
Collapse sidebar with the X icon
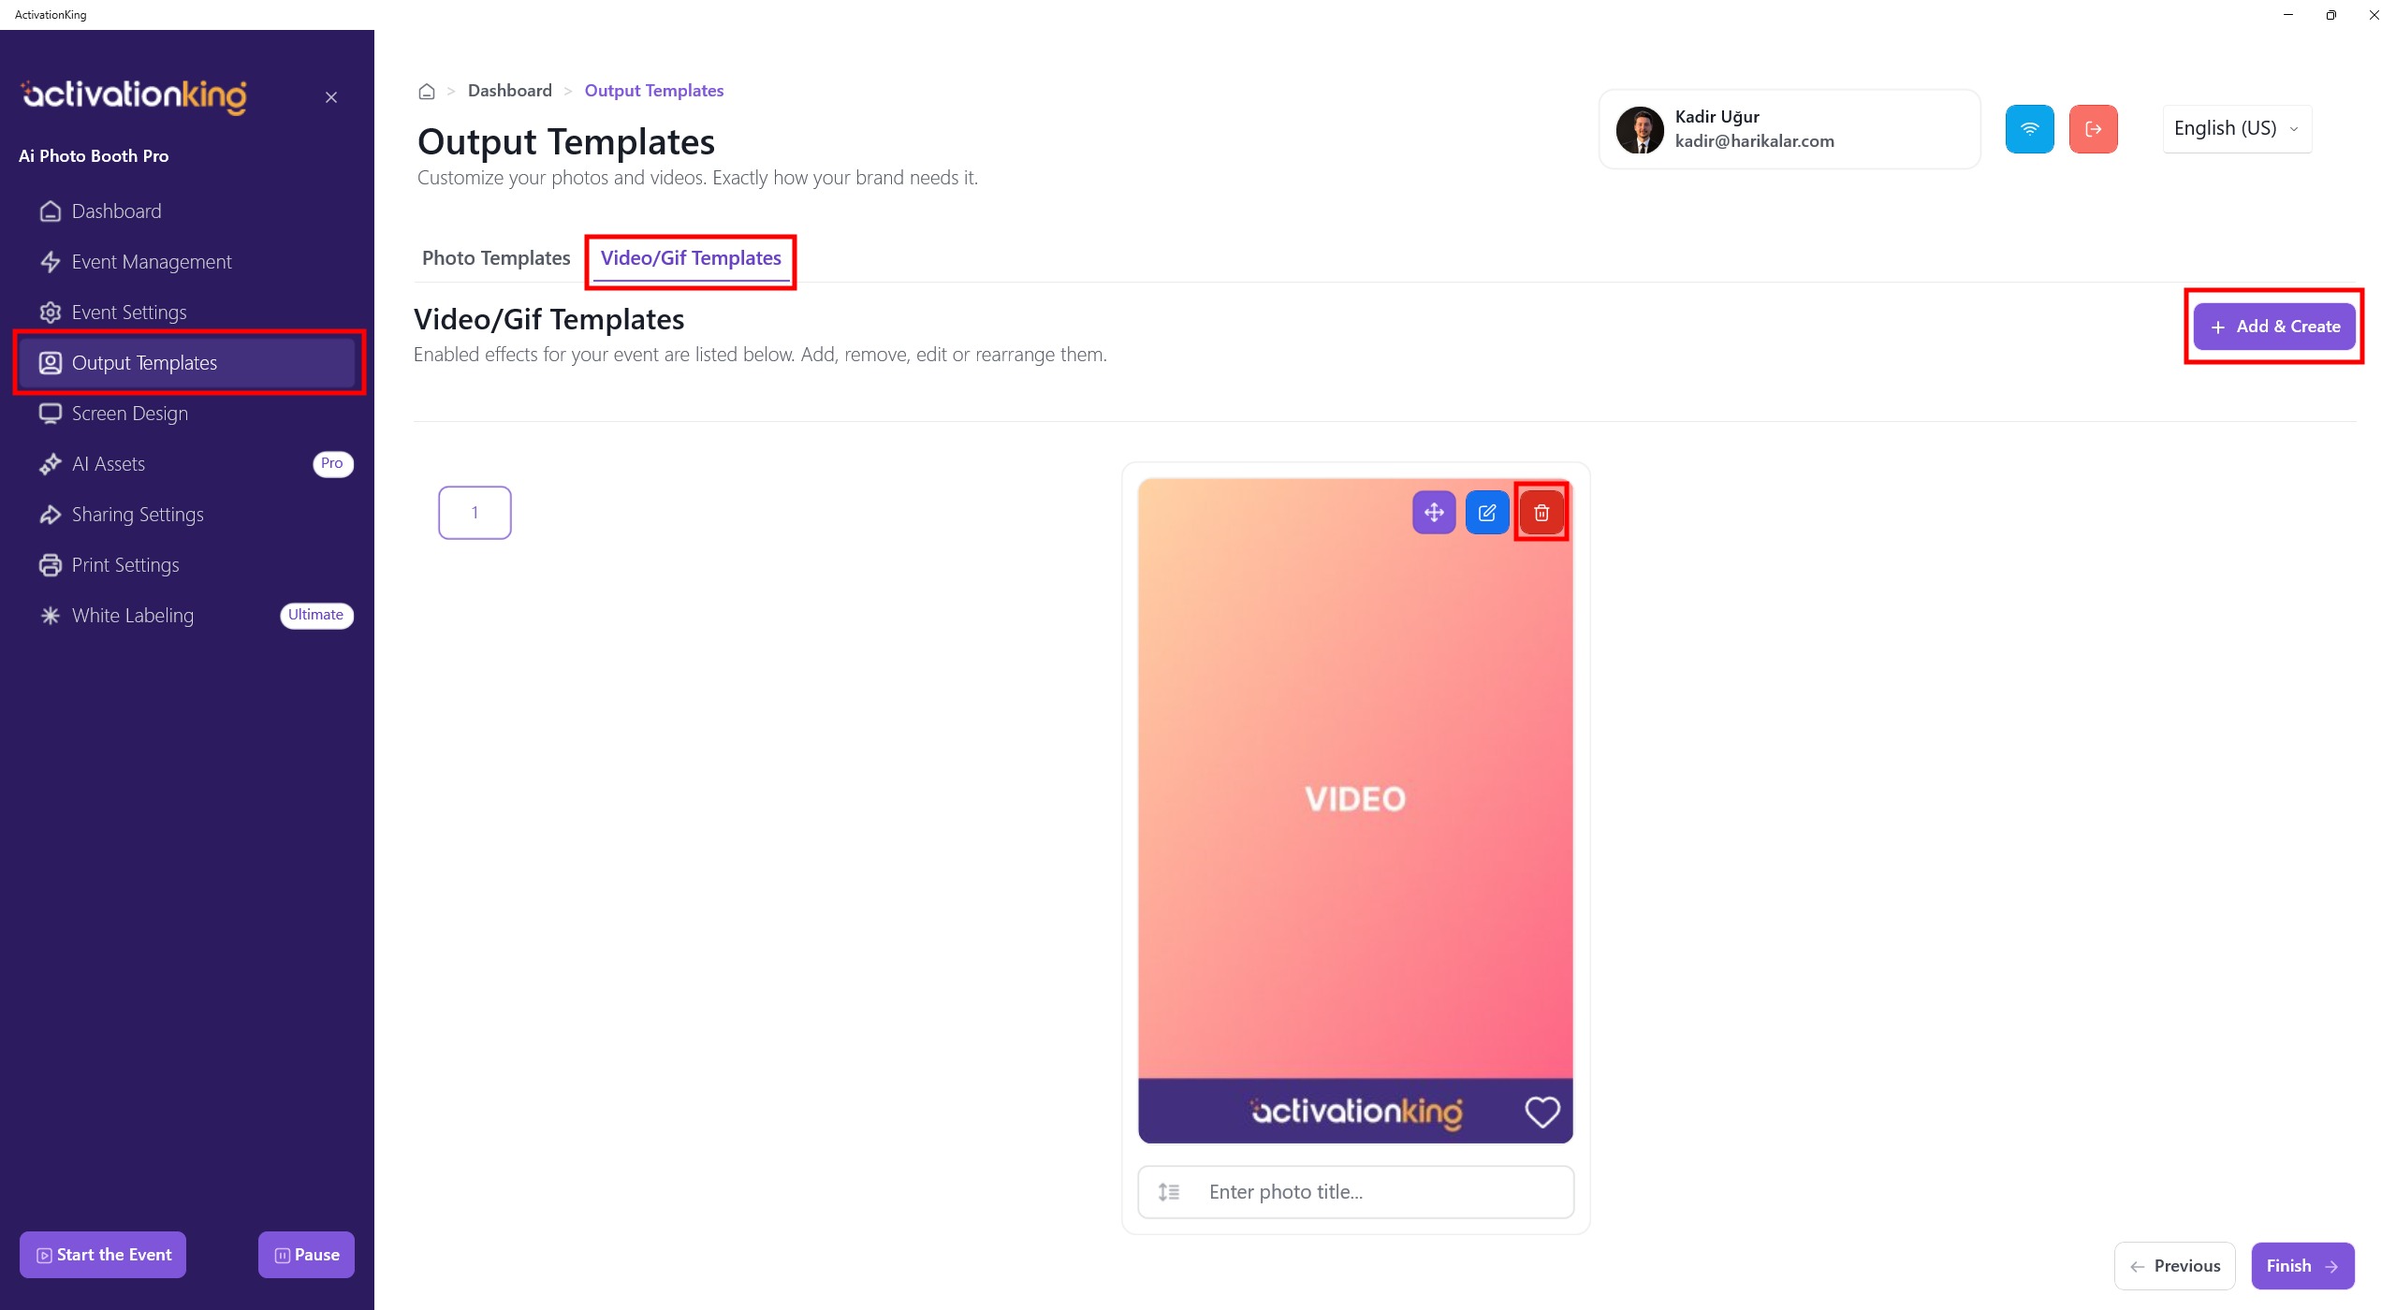pos(331,97)
